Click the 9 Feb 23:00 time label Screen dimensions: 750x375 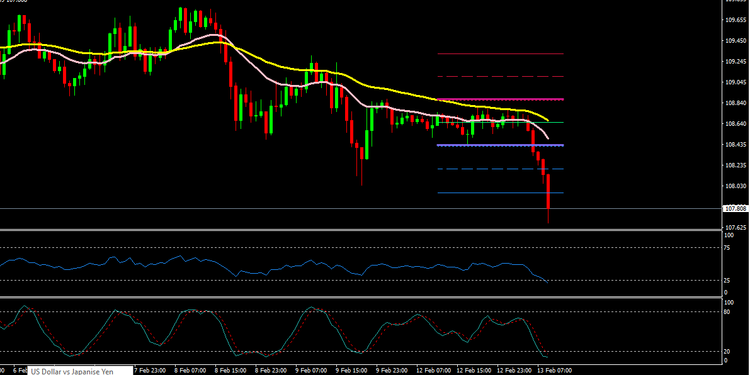pos(392,370)
